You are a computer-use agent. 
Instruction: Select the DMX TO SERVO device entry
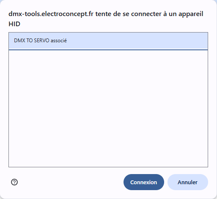click(x=108, y=41)
